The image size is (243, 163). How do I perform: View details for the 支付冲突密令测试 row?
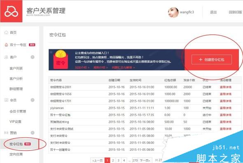pos(225,129)
